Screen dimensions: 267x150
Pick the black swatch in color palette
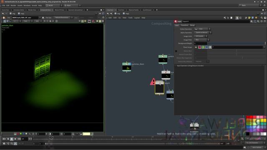(248, 134)
